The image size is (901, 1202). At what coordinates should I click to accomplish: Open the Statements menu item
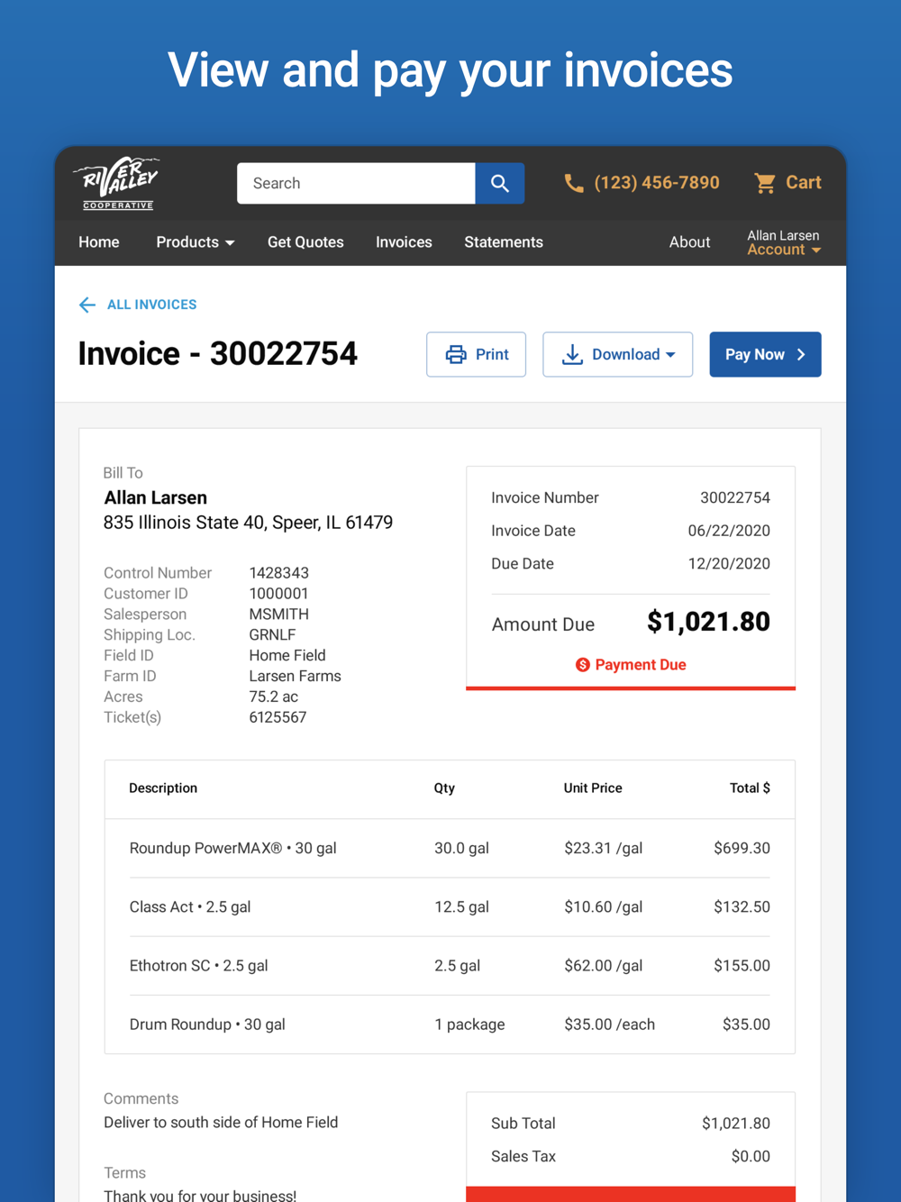pyautogui.click(x=504, y=242)
